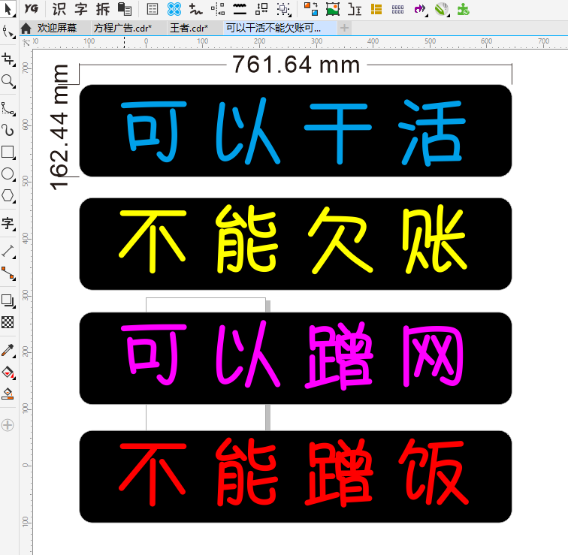Click the wavy line icon

[240, 9]
